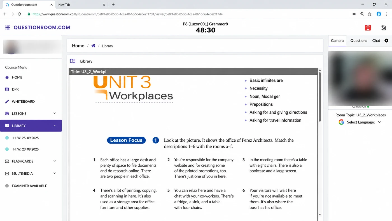Screen dimensions: 392x221
Task: Click the home icon in breadcrumb
Action: (93, 46)
